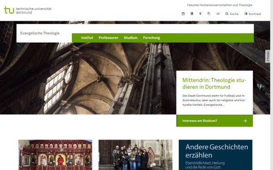Open the Studium menu
The width and height of the screenshot is (273, 170).
[131, 38]
